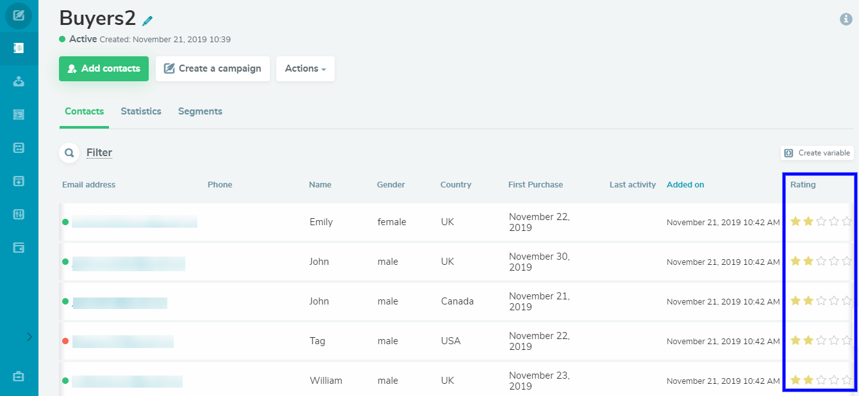Click the curly-braces icon on Create variable
This screenshot has height=396, width=859.
click(x=787, y=153)
